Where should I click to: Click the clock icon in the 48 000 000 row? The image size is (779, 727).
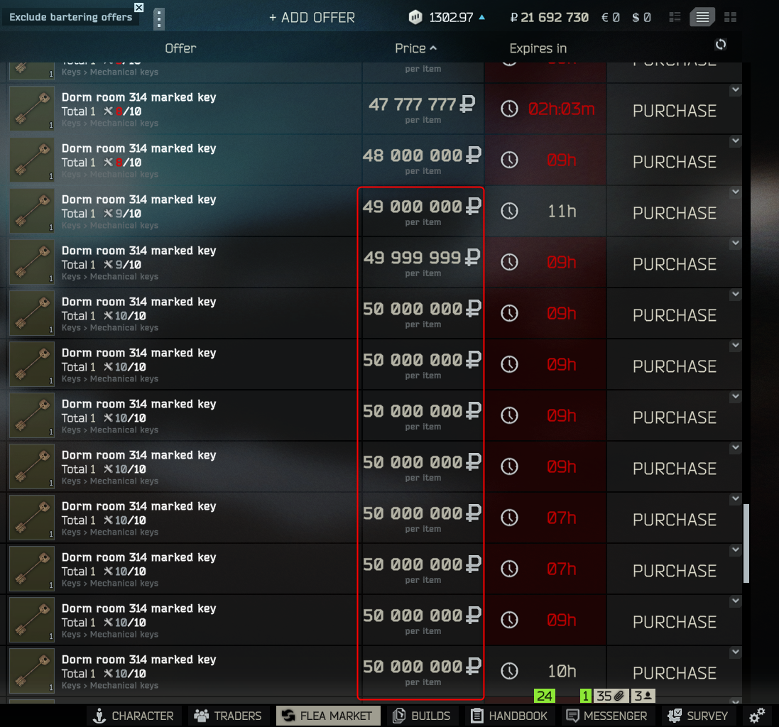tap(509, 160)
